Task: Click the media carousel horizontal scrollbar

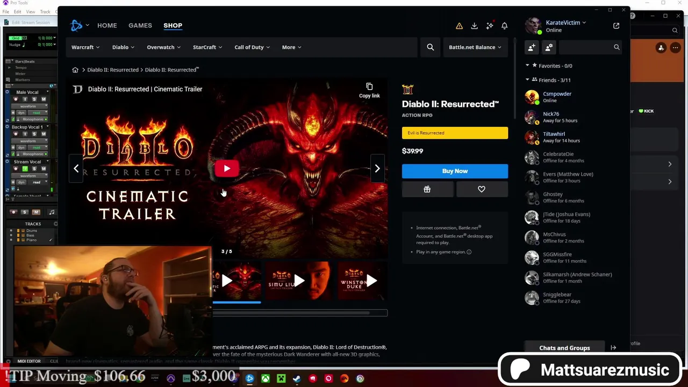Action: pos(300,313)
